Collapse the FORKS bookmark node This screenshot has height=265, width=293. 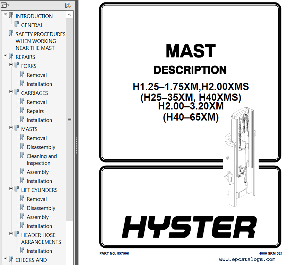(11, 65)
